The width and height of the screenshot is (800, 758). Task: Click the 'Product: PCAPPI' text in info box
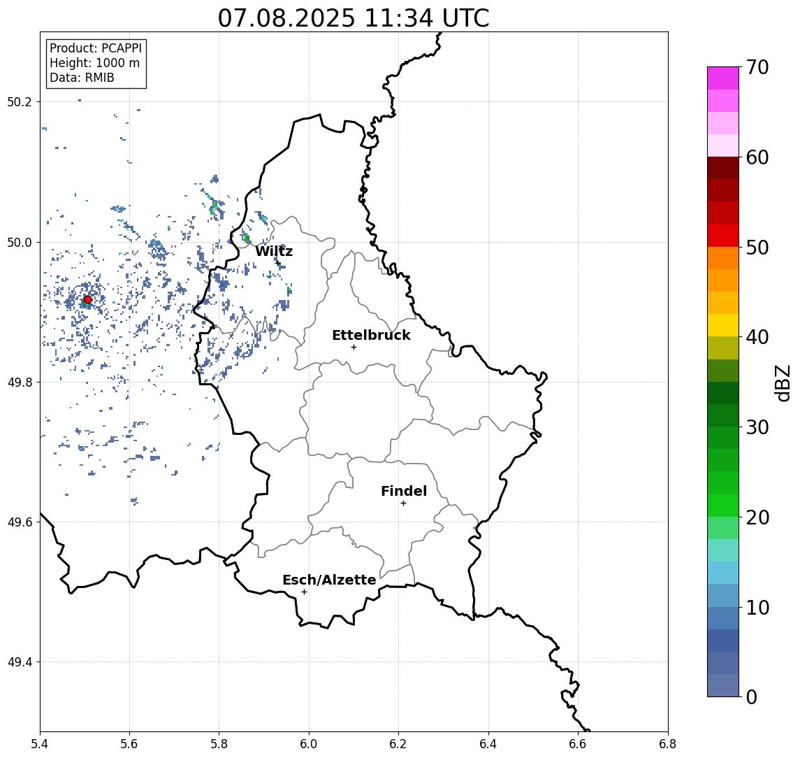point(96,48)
